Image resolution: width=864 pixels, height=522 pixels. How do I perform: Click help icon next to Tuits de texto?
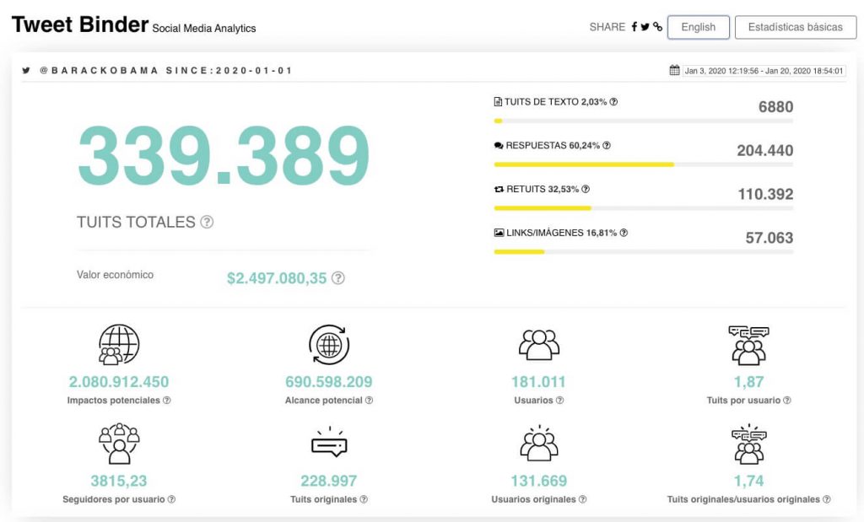pos(614,102)
